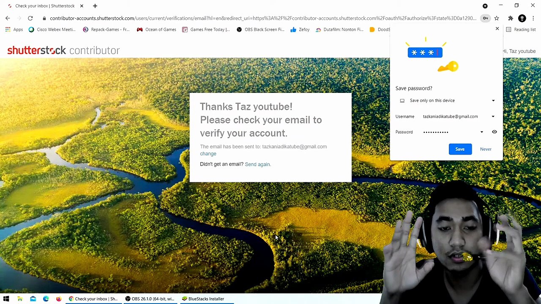Viewport: 541px width, 304px height.
Task: Open the Ocean of Games bookmark
Action: coord(156,30)
